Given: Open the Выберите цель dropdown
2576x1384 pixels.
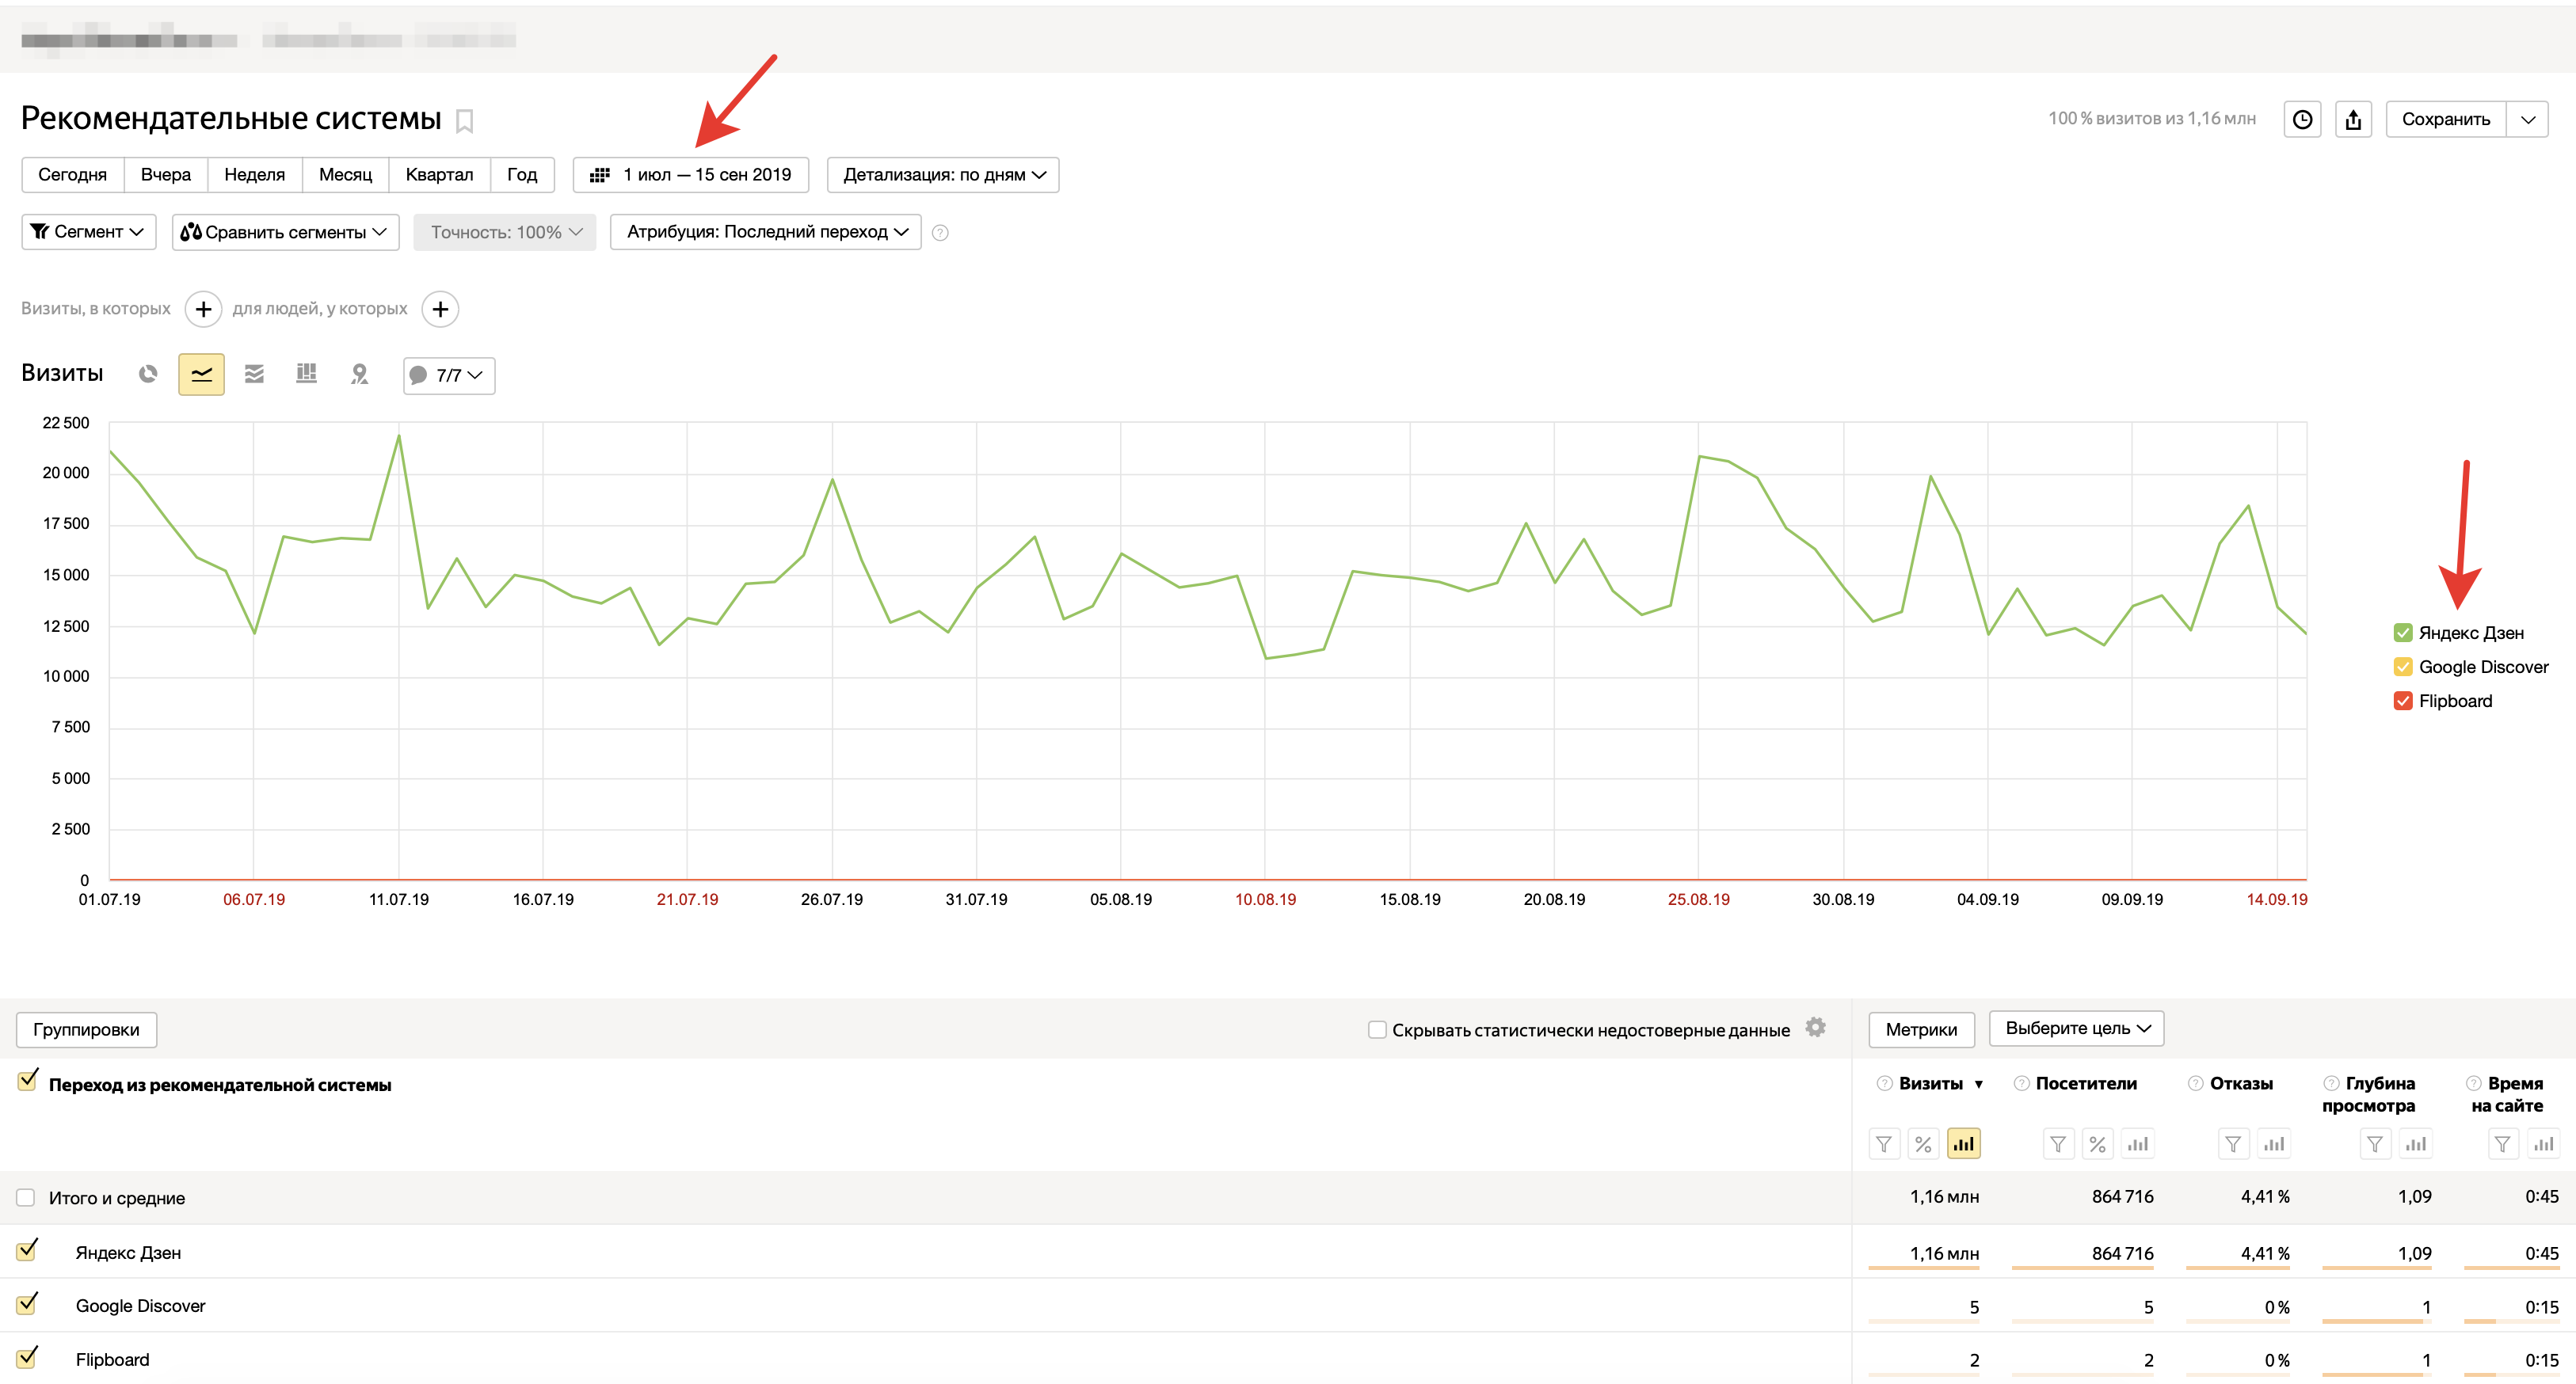Looking at the screenshot, I should (2076, 1028).
